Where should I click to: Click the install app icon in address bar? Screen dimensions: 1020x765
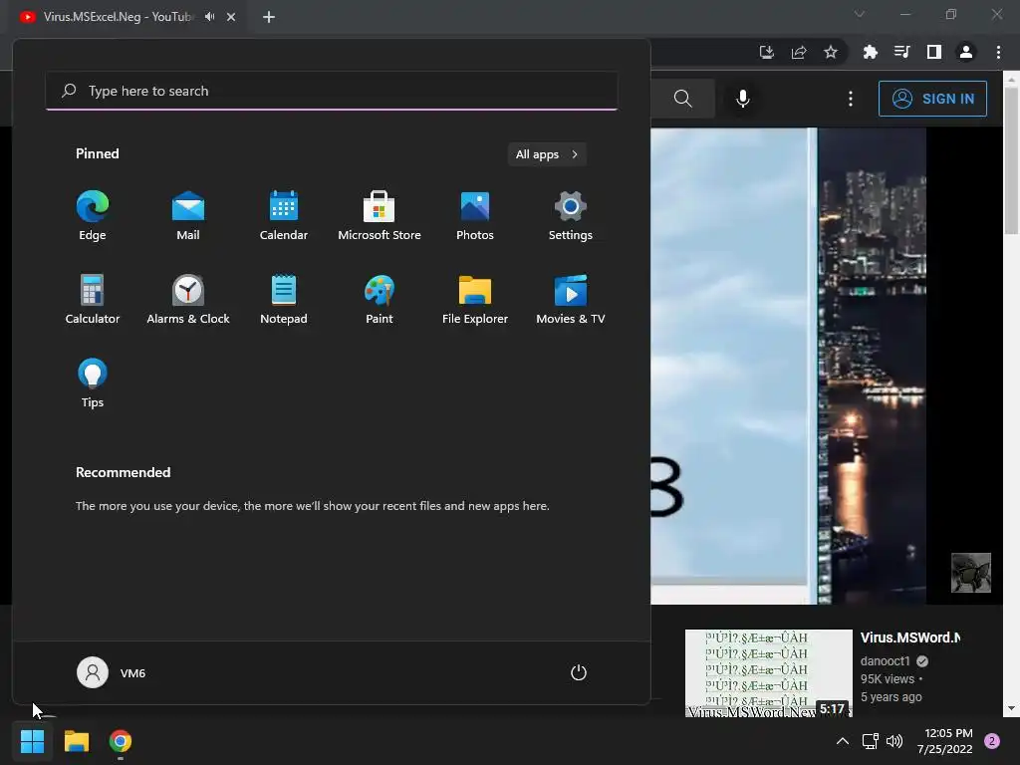pos(767,52)
